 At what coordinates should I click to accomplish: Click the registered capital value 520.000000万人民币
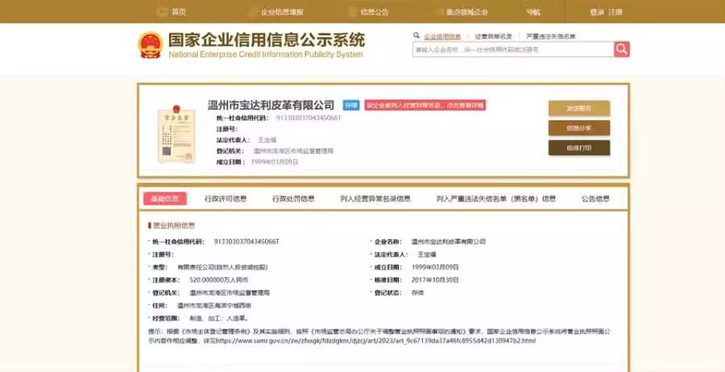[x=218, y=280]
